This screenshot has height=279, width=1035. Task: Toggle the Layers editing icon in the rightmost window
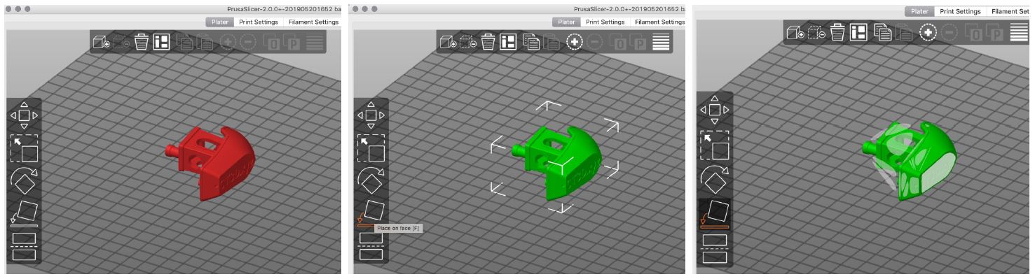click(x=1019, y=32)
